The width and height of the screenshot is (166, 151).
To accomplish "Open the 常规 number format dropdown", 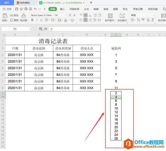I will coord(154,15).
